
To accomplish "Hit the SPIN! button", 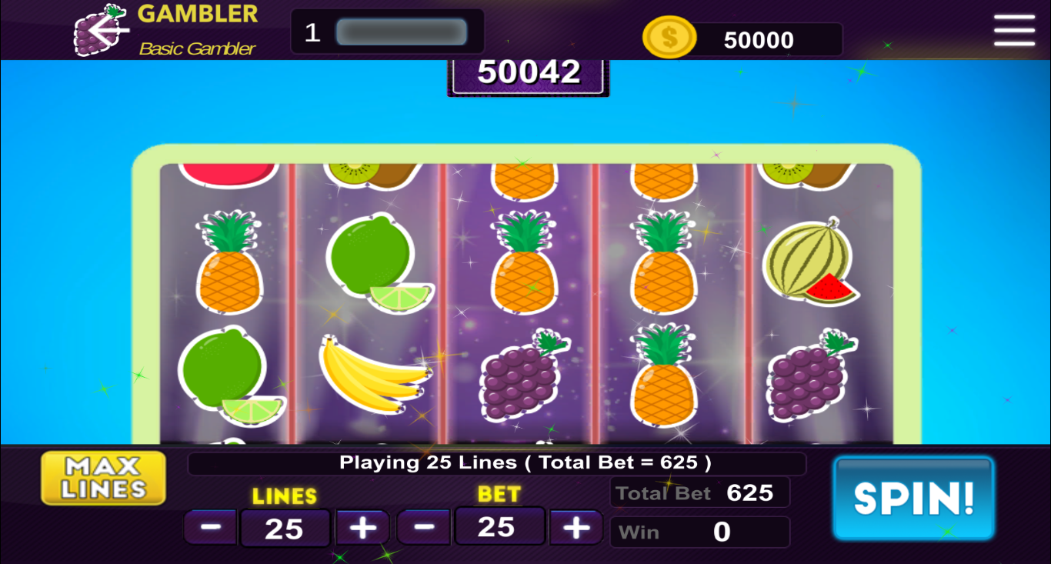I will (x=914, y=498).
